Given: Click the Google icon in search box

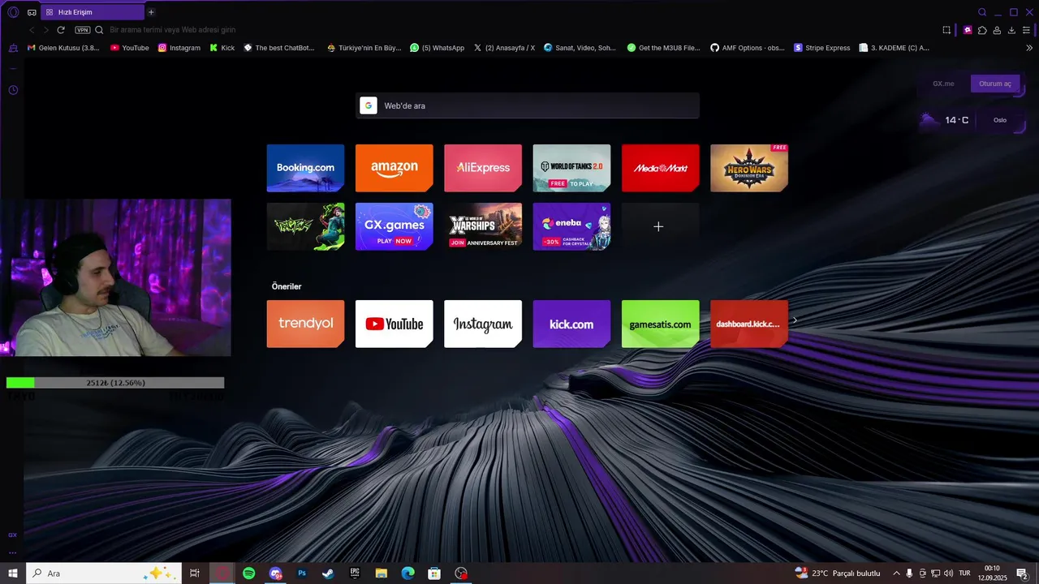Looking at the screenshot, I should [x=369, y=105].
